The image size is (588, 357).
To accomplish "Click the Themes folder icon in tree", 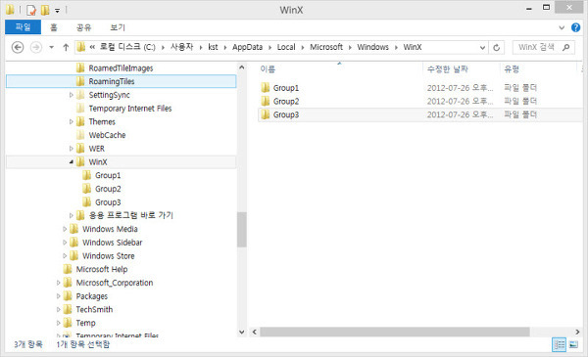I will [x=80, y=122].
